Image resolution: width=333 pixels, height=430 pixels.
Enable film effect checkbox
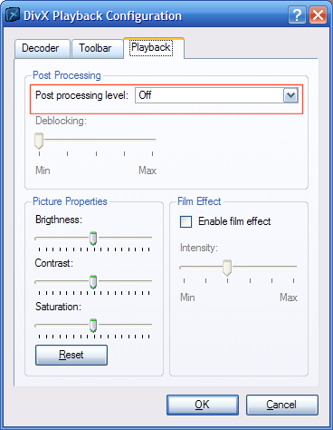pos(186,221)
